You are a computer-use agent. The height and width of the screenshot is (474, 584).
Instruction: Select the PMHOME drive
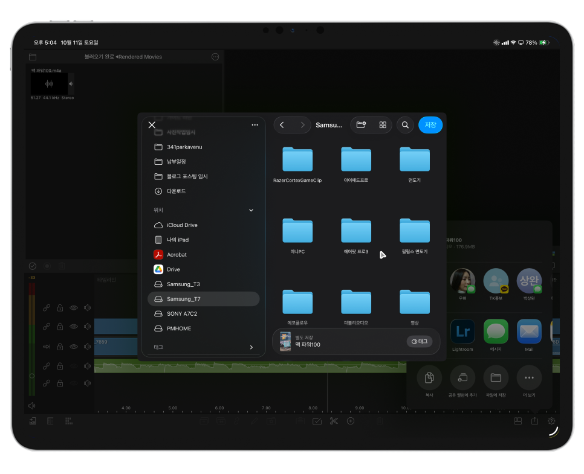(203, 328)
